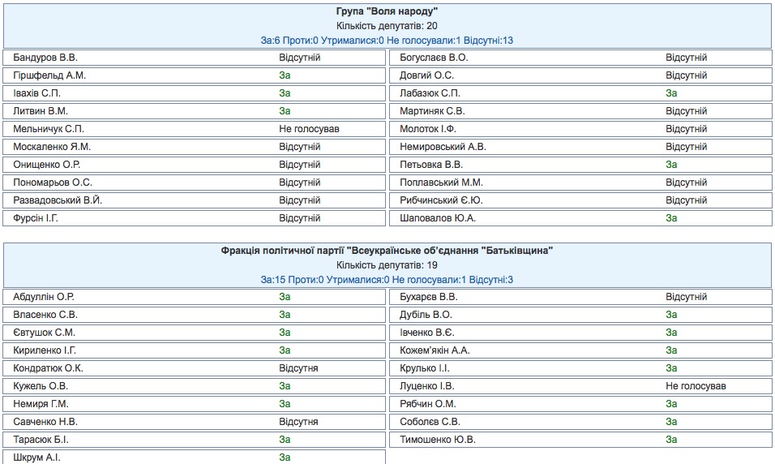Open the vote summary 'За:6 Проти:0' line
Viewport: 775px width, 464px height.
pyautogui.click(x=387, y=41)
